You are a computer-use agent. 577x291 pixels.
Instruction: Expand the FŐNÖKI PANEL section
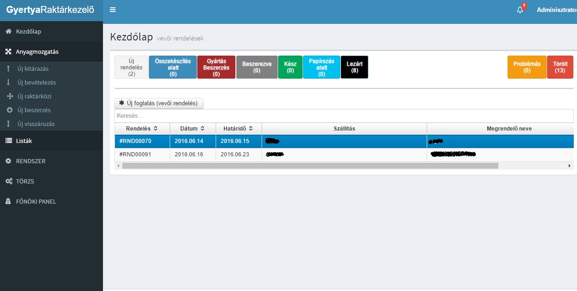tap(51, 202)
